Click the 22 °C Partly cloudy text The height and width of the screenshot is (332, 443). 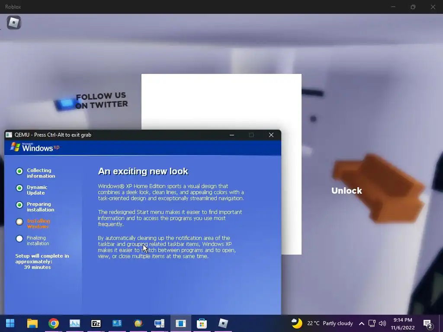tap(330, 323)
